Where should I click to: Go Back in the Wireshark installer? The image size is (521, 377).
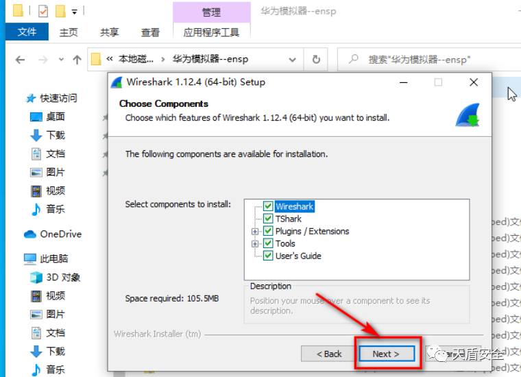pyautogui.click(x=329, y=354)
